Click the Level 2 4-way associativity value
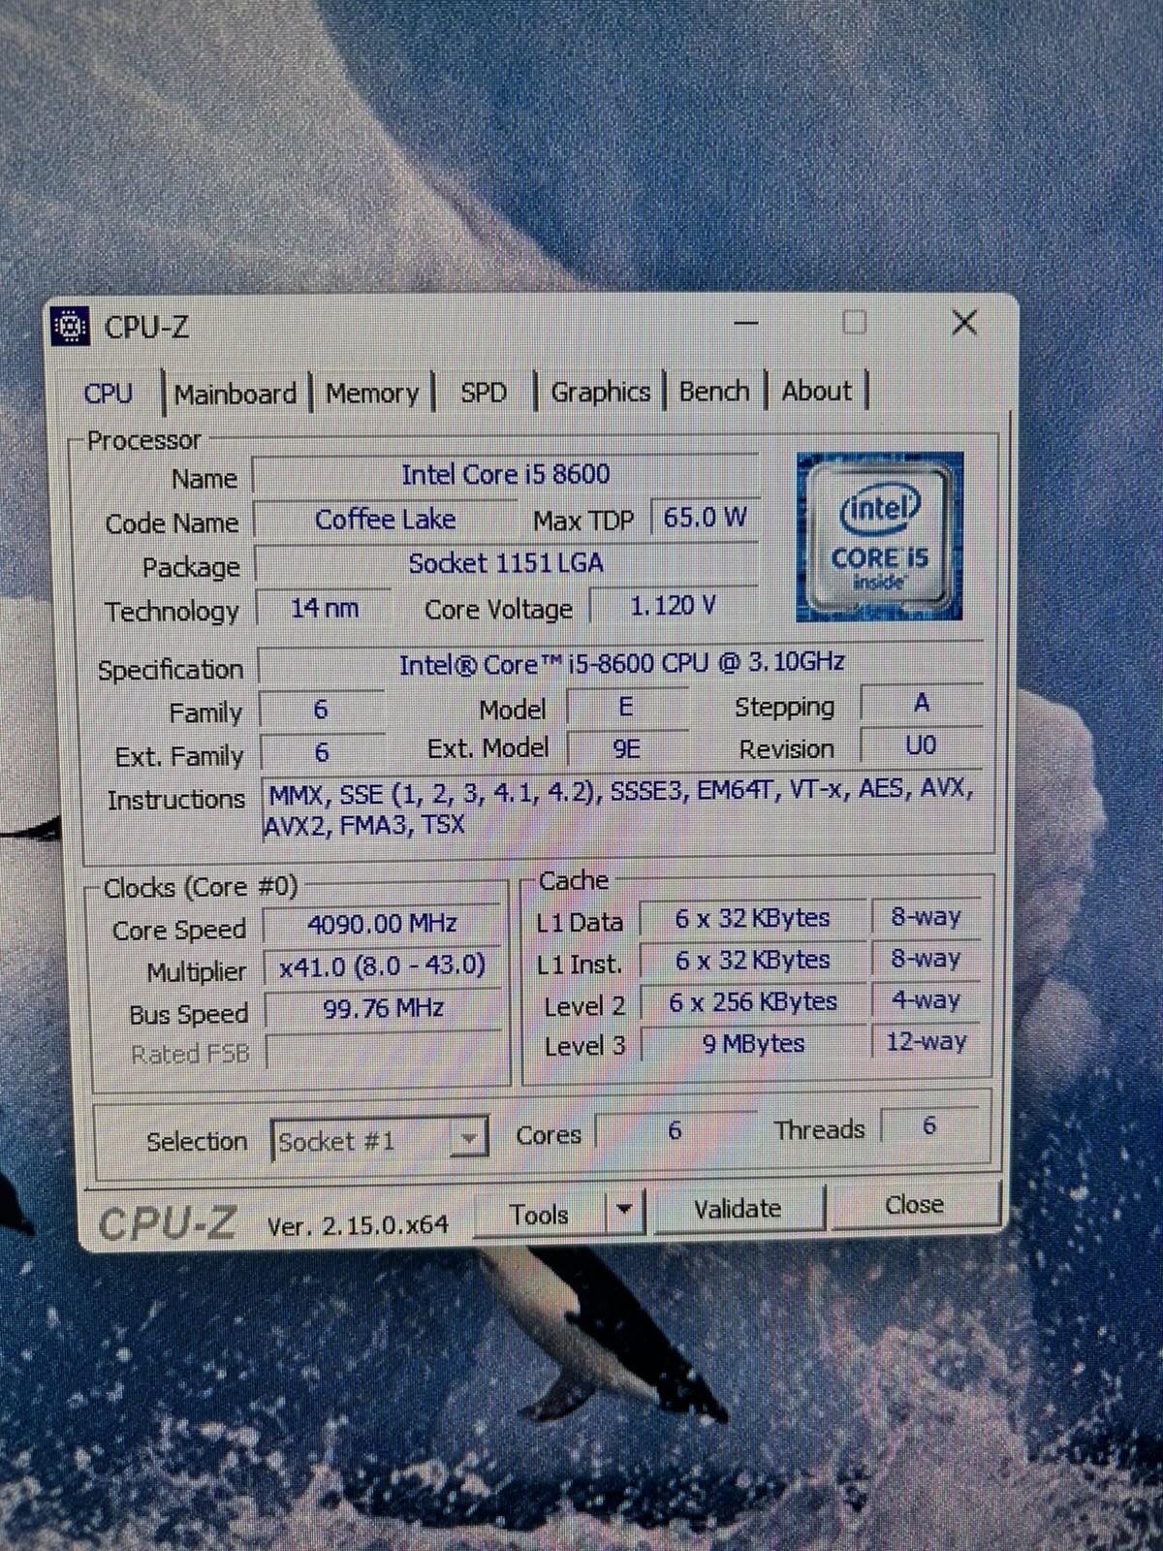The height and width of the screenshot is (1551, 1163). point(926,1000)
